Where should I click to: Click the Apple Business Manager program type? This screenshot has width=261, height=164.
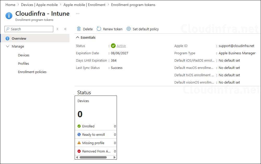tap(237, 53)
